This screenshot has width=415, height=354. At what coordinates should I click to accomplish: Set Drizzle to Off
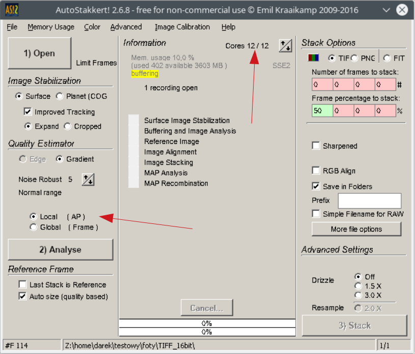pyautogui.click(x=365, y=277)
